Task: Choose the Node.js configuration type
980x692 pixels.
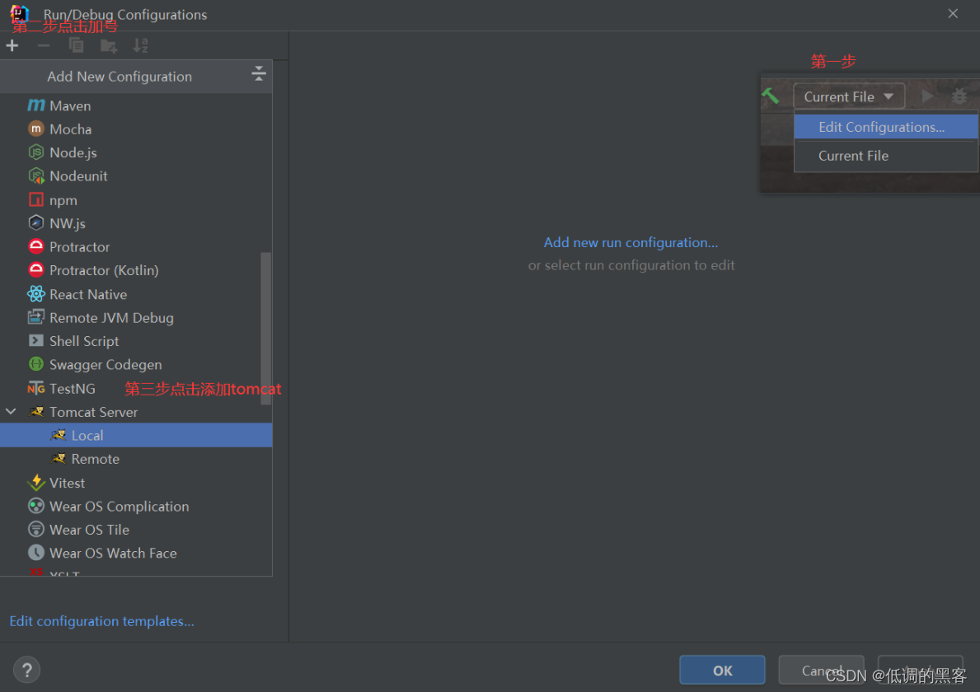Action: (136, 152)
